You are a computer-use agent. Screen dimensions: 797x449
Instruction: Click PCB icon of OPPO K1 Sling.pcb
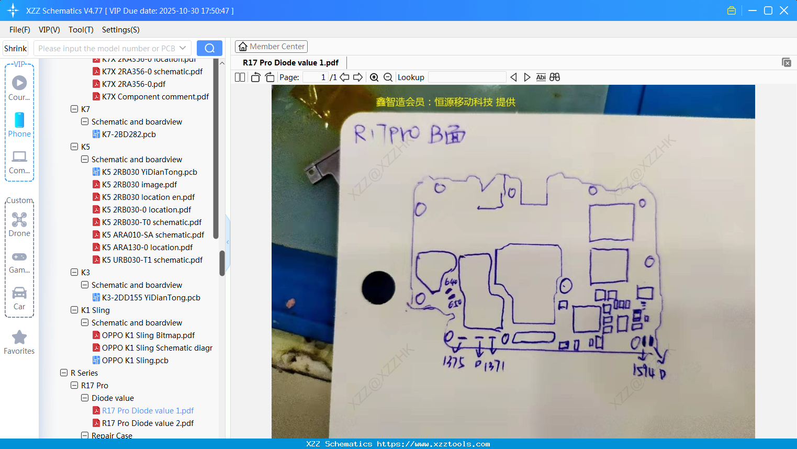coord(96,360)
